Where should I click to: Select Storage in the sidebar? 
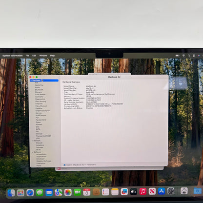coord(39,134)
